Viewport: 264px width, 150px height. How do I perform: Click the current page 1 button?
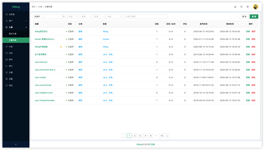point(129,136)
